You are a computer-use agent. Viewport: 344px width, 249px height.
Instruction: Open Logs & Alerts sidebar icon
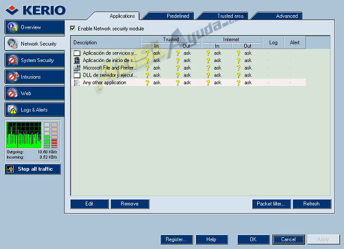(12, 110)
